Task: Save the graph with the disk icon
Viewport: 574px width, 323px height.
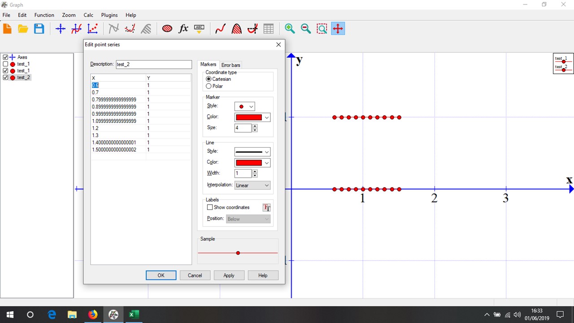Action: coord(39,29)
